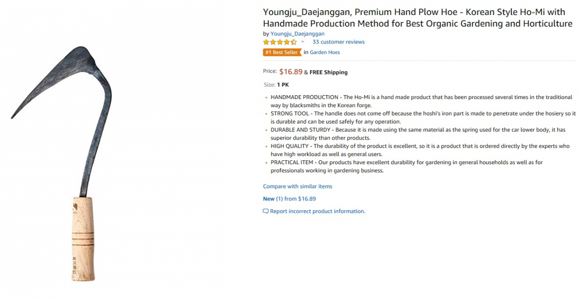Expand the rating breakdown chevron beside stars
The image size is (580, 298).
[x=303, y=42]
